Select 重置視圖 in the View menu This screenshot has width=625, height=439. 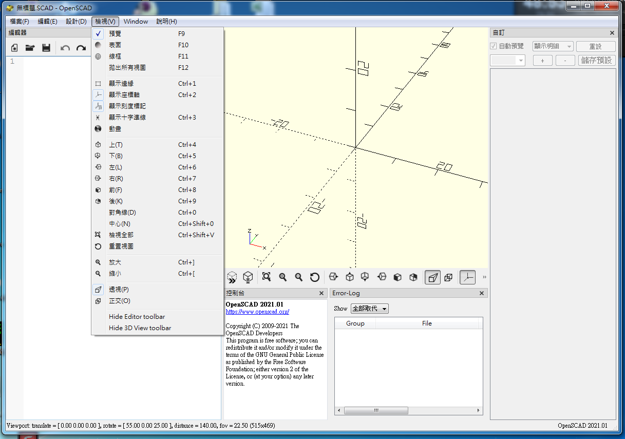(x=157, y=246)
